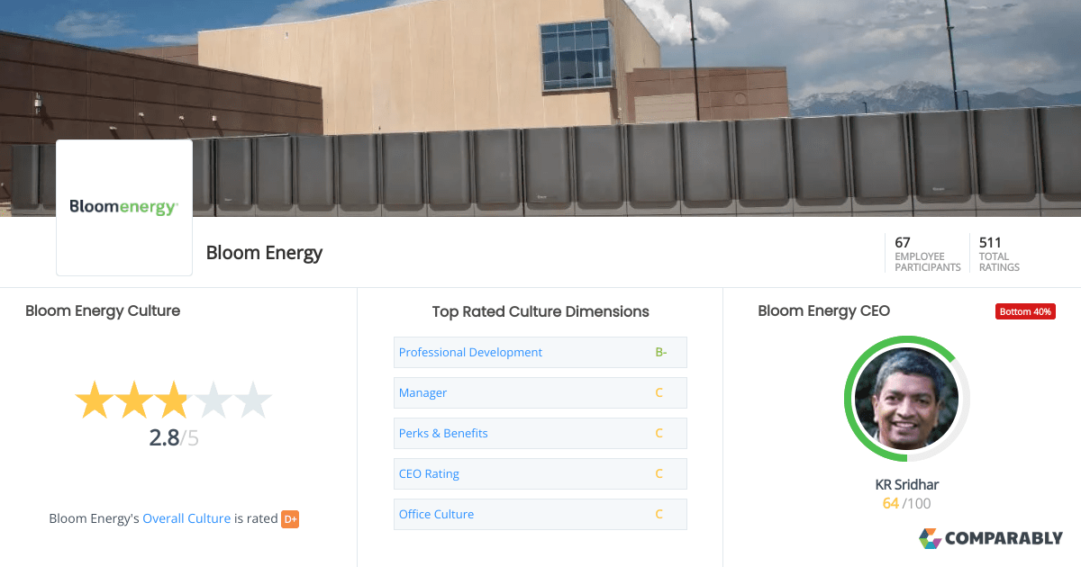1081x567 pixels.
Task: Click the C grade beside CEO Rating
Action: tap(659, 473)
